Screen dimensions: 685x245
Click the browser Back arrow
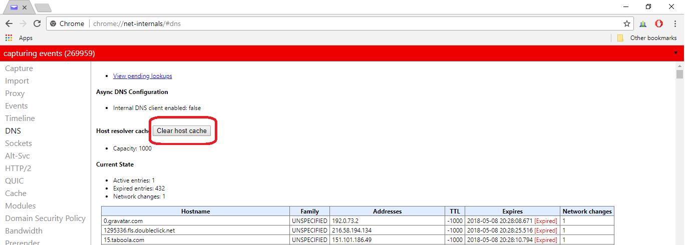tap(9, 23)
